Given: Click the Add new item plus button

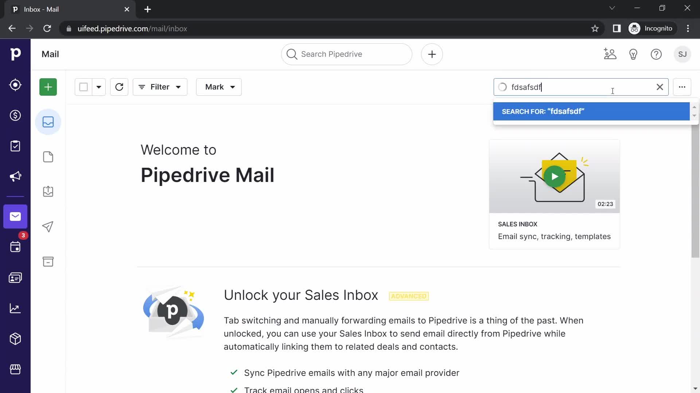Looking at the screenshot, I should click(x=48, y=87).
